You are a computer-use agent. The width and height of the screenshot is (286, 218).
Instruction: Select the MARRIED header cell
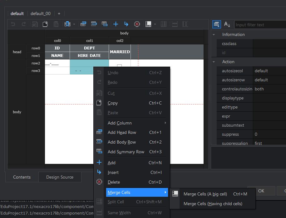tap(120, 52)
